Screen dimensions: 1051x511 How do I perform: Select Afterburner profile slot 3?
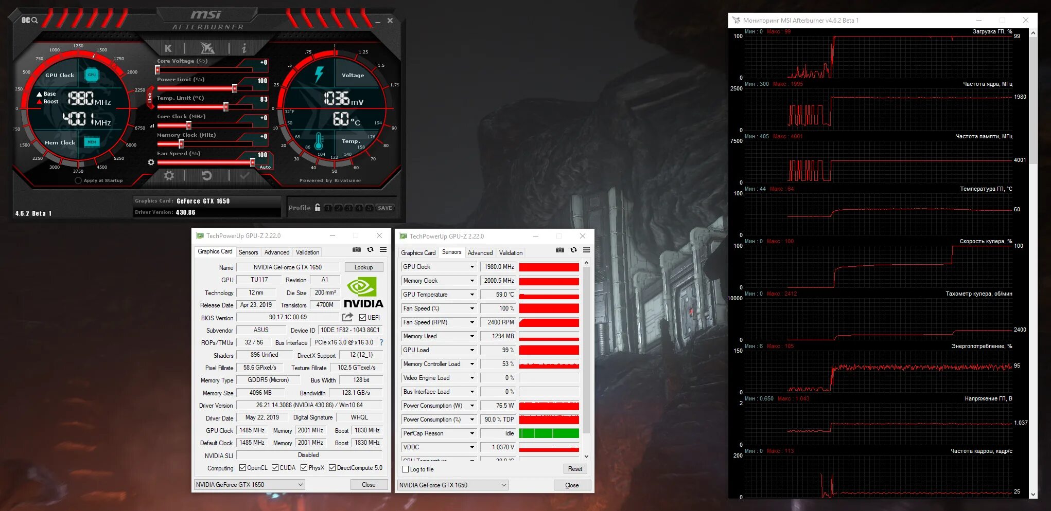pyautogui.click(x=348, y=208)
